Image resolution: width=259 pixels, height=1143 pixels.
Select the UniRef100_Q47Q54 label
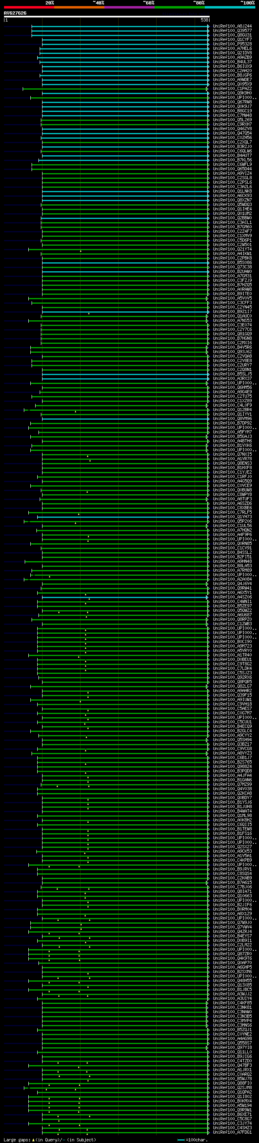click(232, 133)
